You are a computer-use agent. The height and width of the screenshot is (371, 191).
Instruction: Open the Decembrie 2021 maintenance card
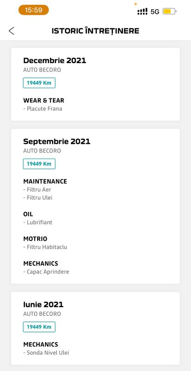(95, 84)
